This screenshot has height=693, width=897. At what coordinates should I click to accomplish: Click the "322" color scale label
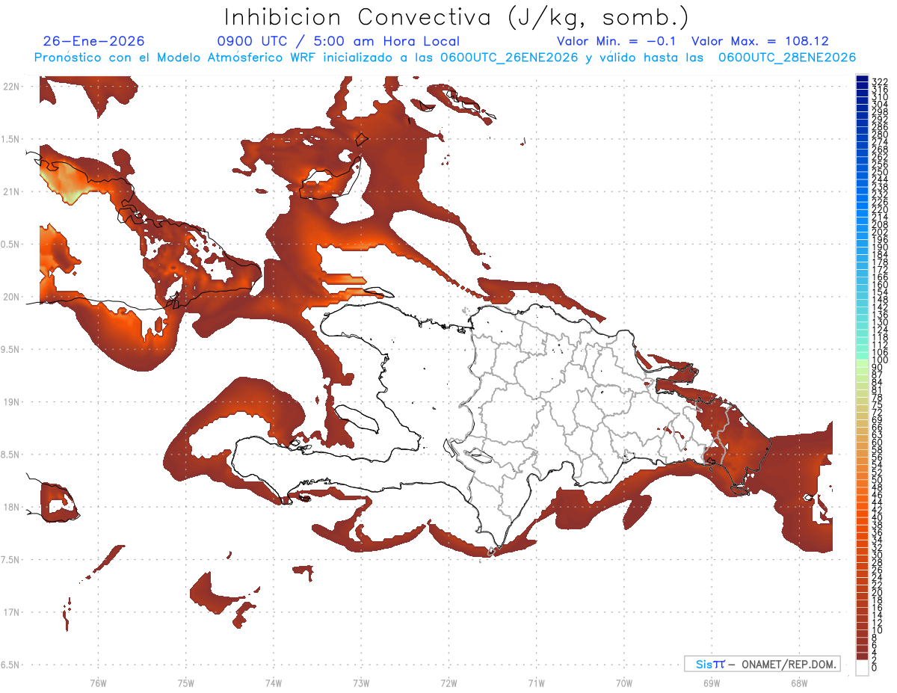pyautogui.click(x=880, y=81)
